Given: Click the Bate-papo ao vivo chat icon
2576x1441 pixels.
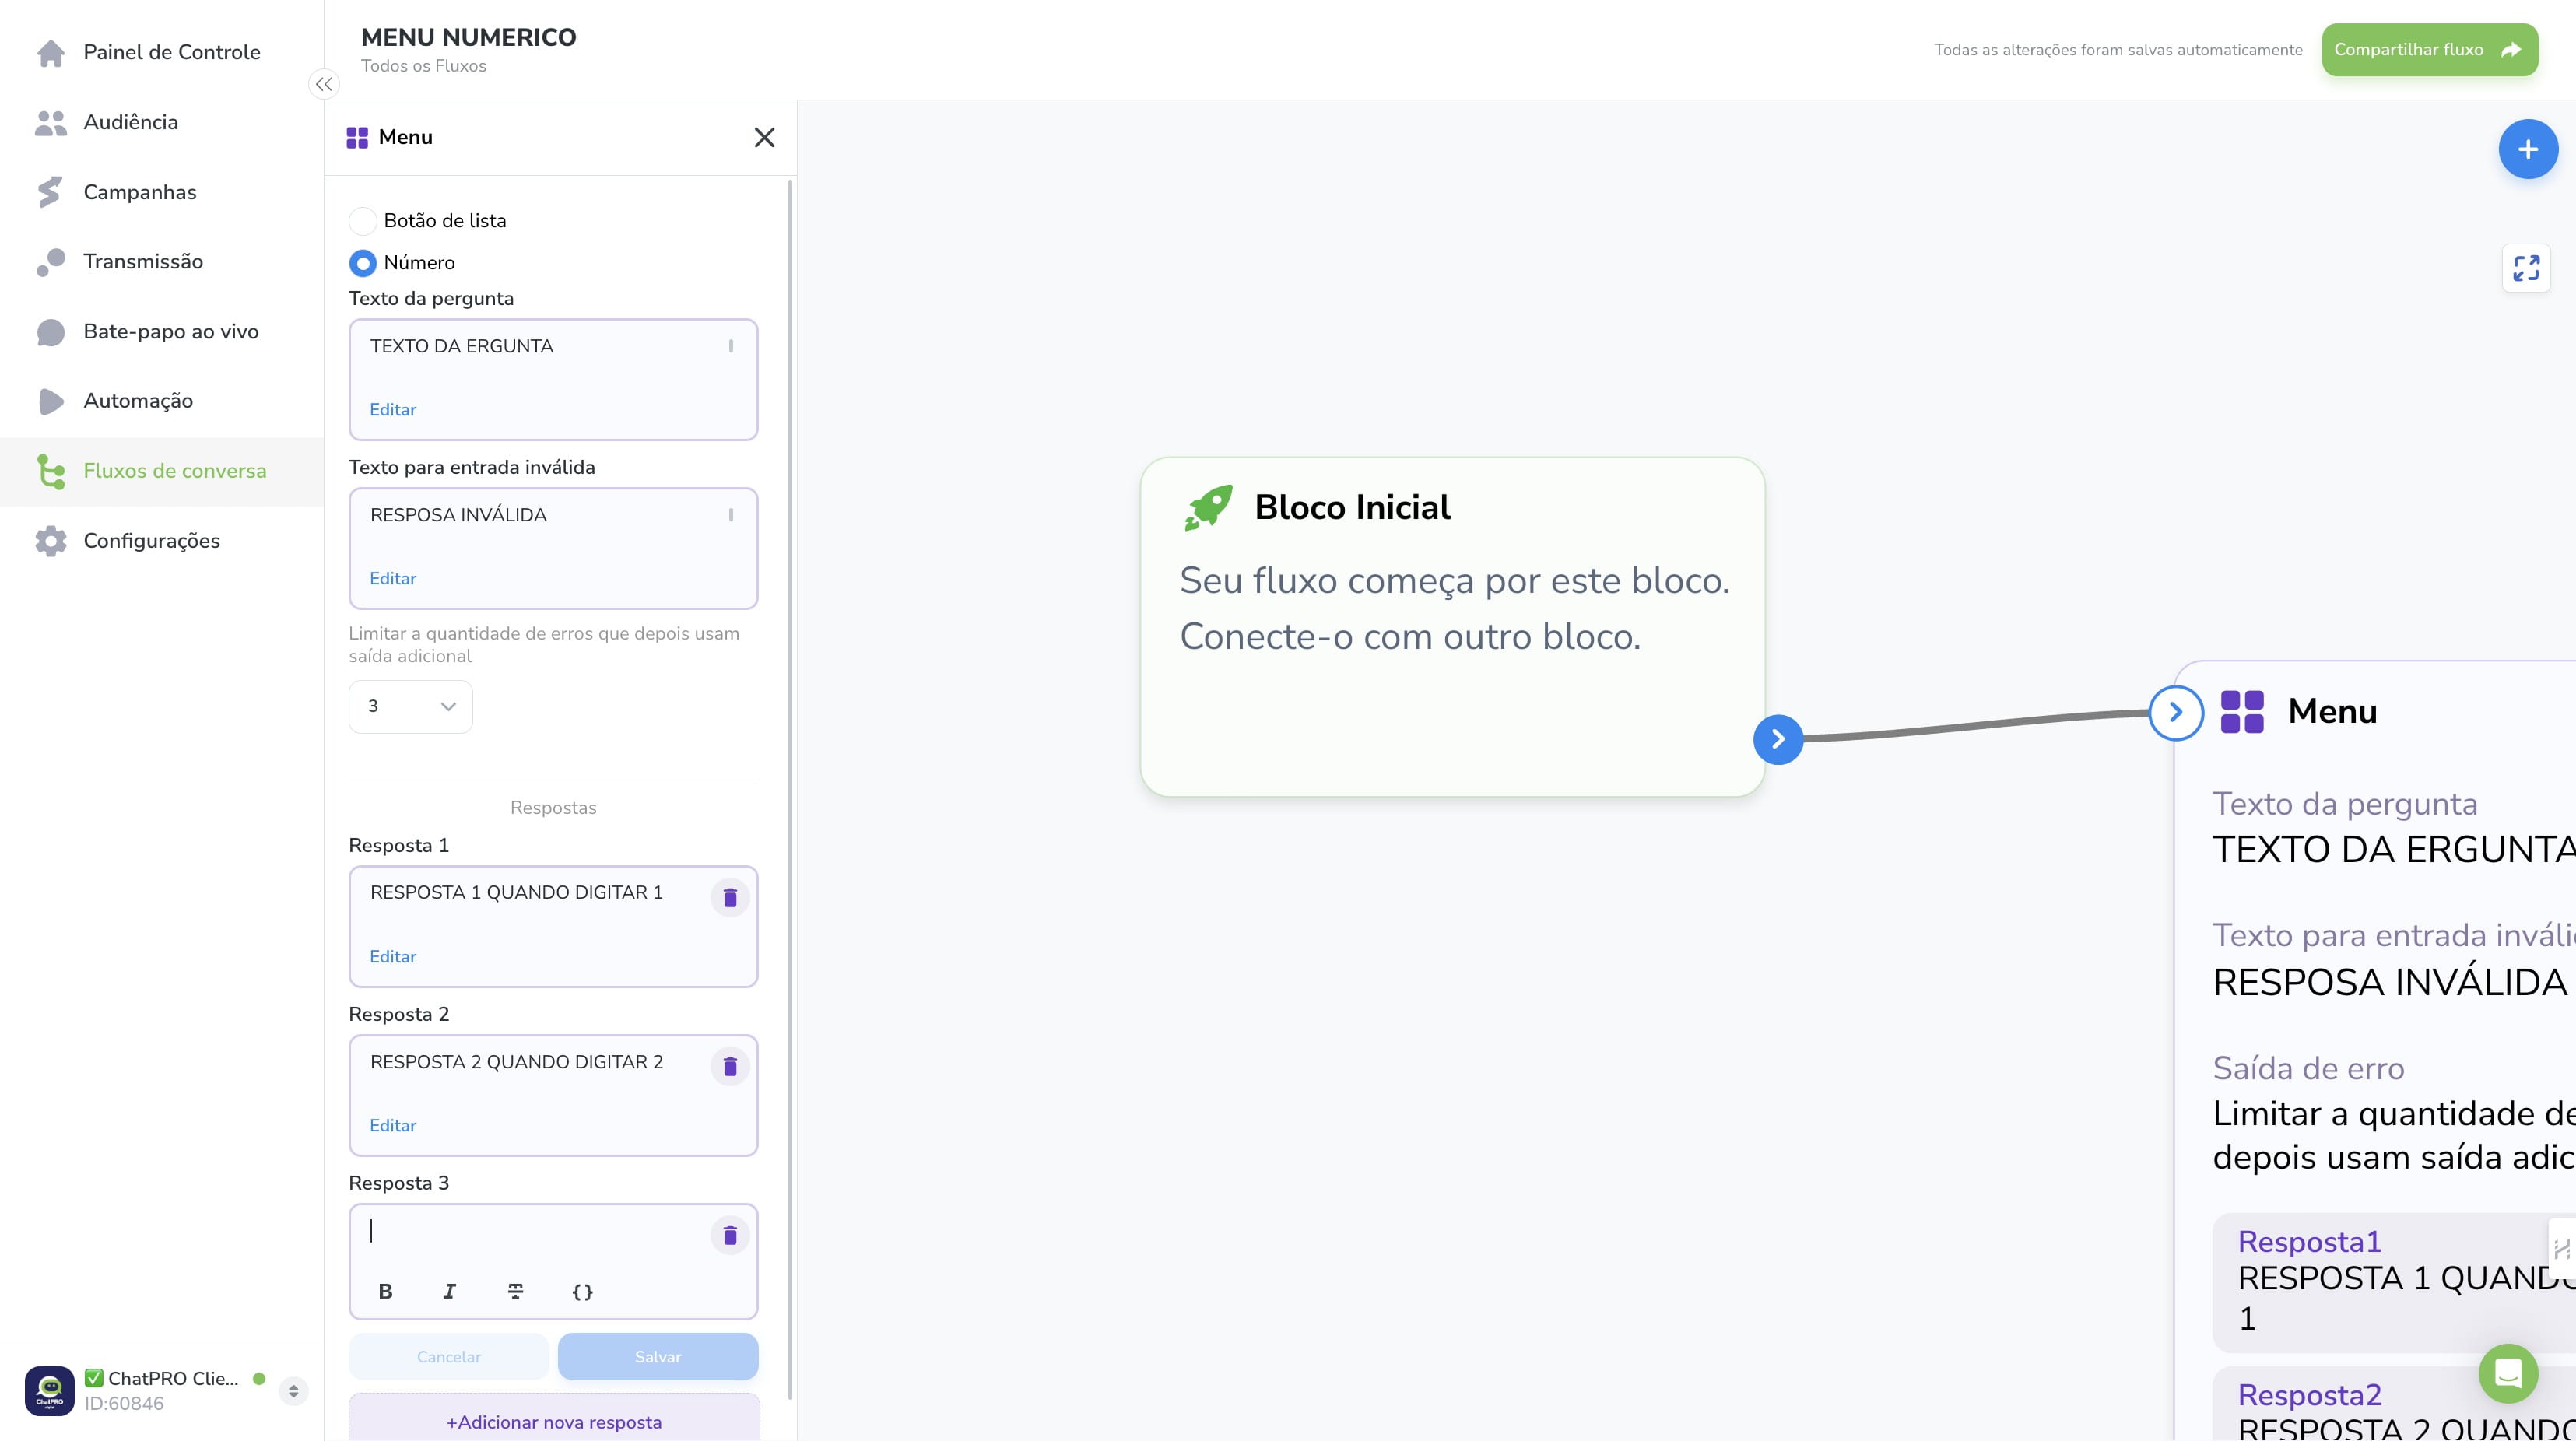Looking at the screenshot, I should (50, 332).
